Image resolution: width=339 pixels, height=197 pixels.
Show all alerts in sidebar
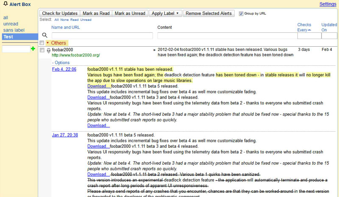[6, 18]
